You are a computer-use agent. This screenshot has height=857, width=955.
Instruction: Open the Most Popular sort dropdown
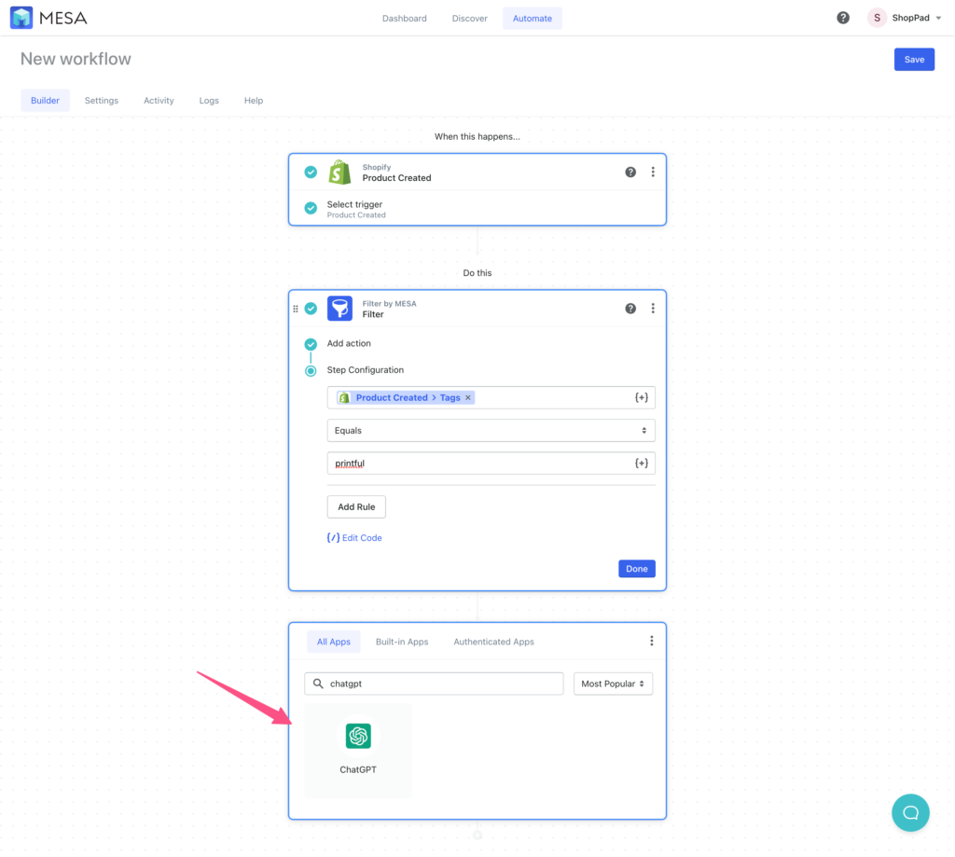tap(613, 684)
